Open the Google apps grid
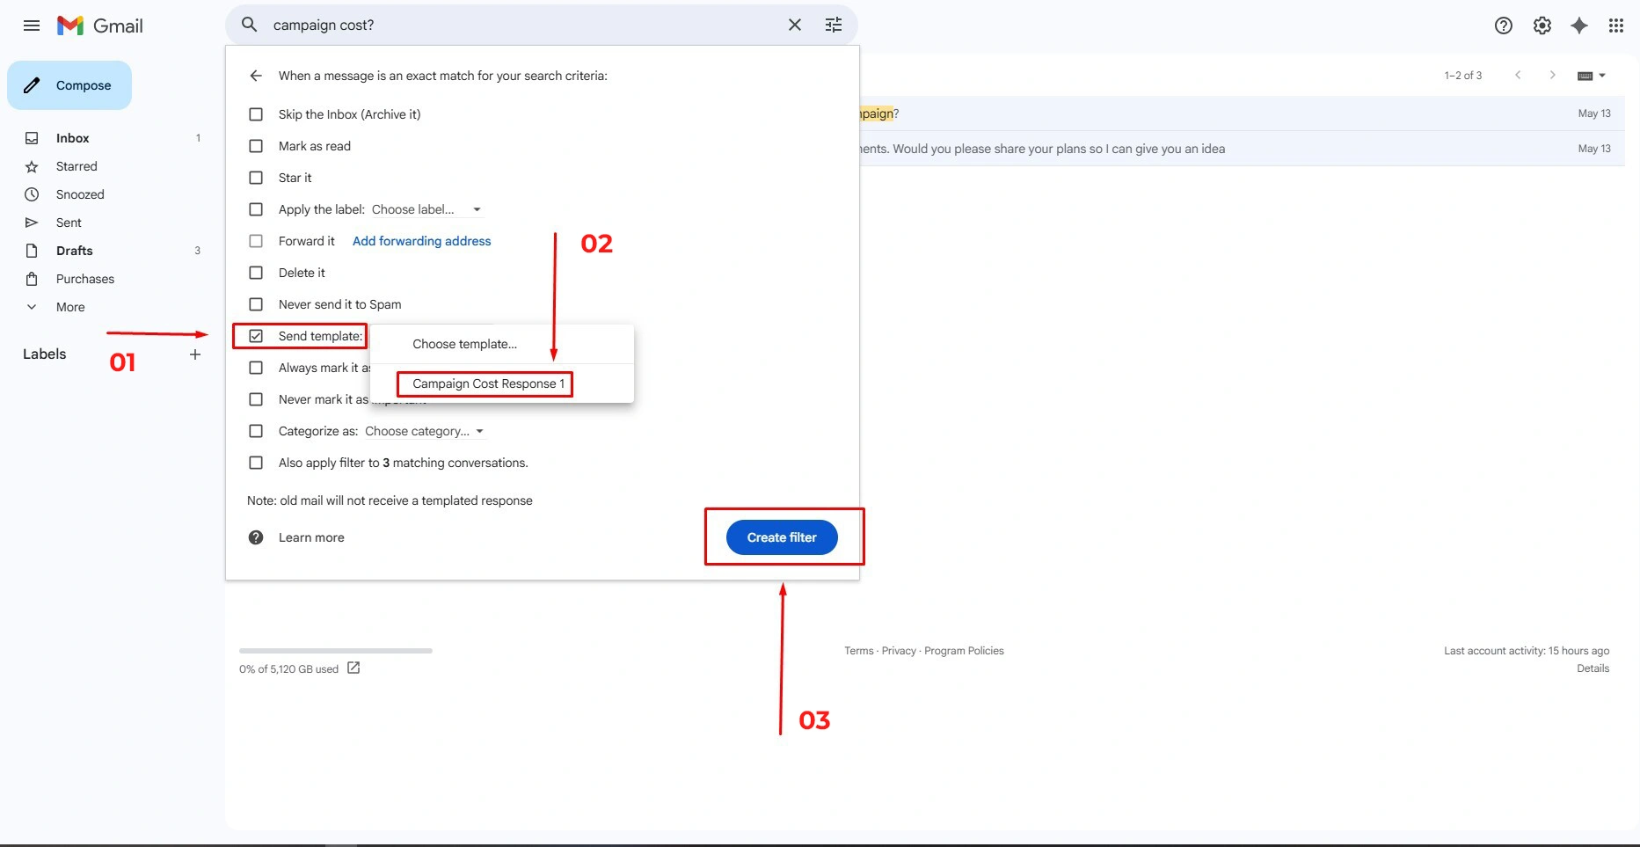Image resolution: width=1640 pixels, height=847 pixels. tap(1616, 26)
